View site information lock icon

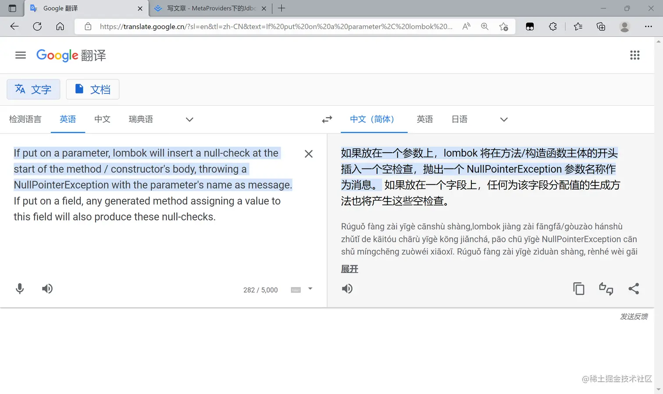(x=88, y=26)
